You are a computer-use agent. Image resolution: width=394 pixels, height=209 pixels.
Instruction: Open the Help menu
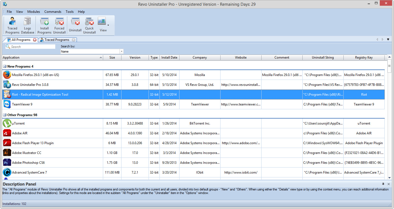click(x=81, y=12)
